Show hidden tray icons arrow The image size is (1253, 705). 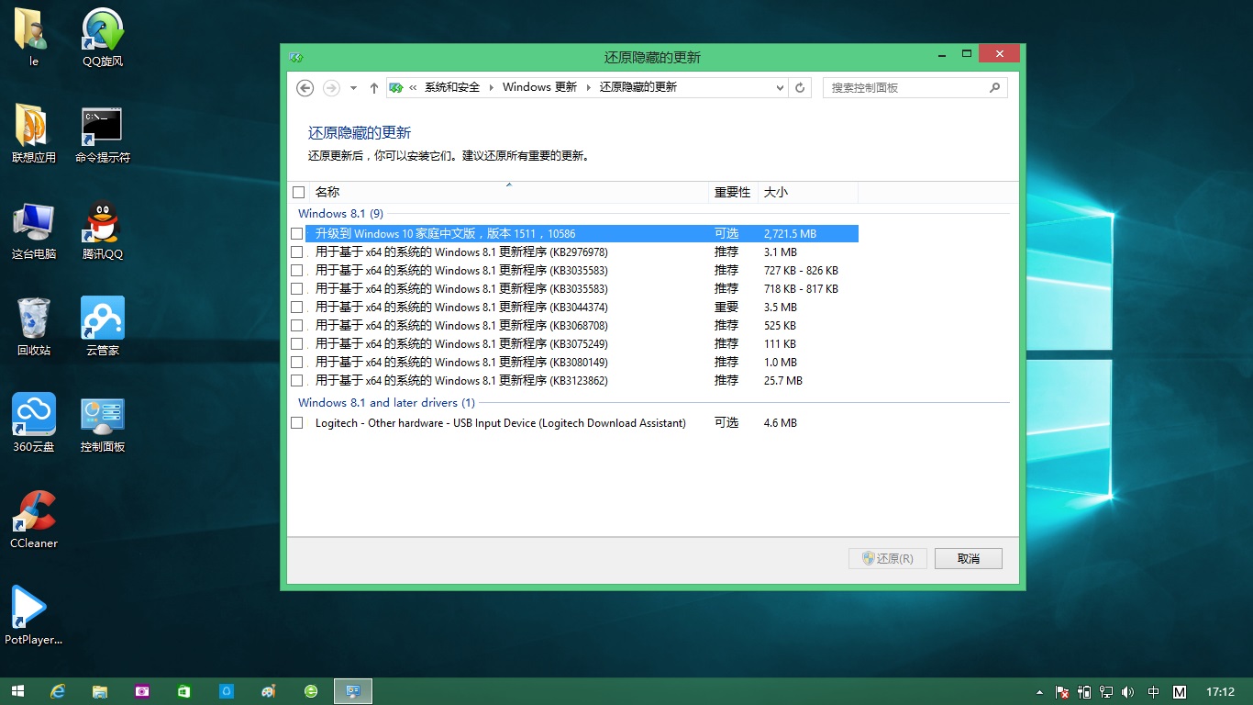[x=1039, y=692]
